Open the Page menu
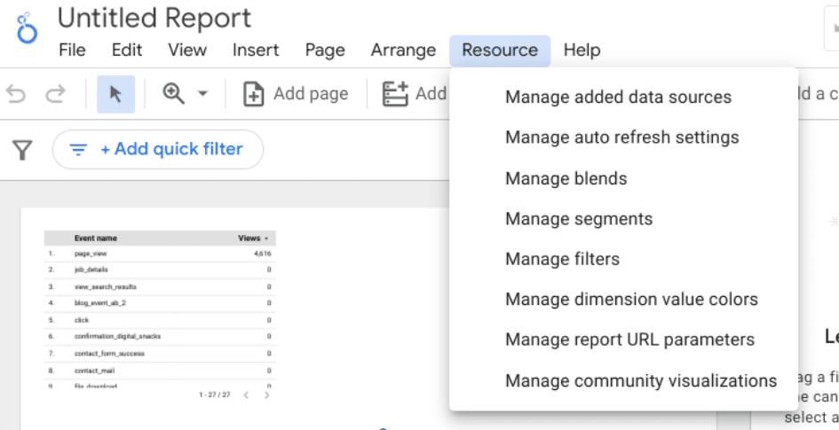The width and height of the screenshot is (839, 430). [325, 51]
